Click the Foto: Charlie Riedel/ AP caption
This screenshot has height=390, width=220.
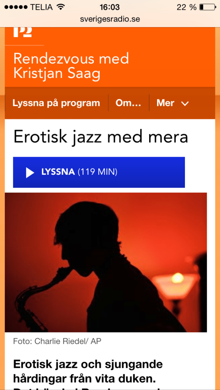tap(57, 341)
